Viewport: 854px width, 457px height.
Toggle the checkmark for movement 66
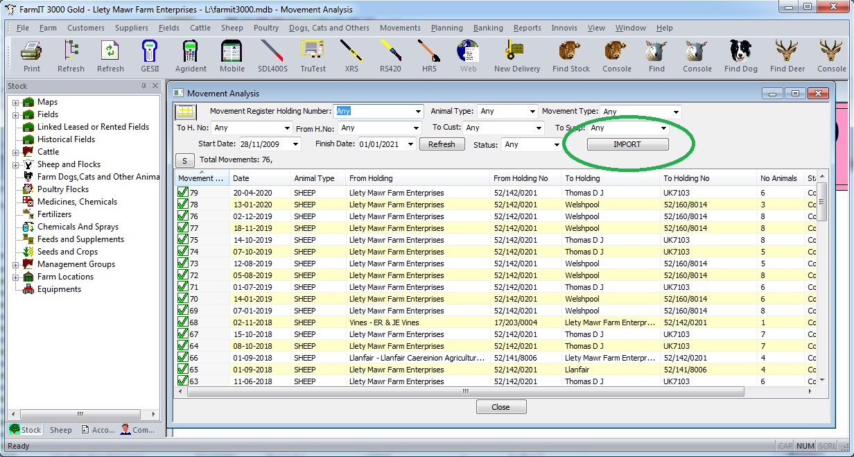[x=183, y=358]
